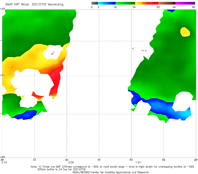Click the title "SMAP NRT Winds 20210705 descending"
Screen dimensions: 198x174
34,4
